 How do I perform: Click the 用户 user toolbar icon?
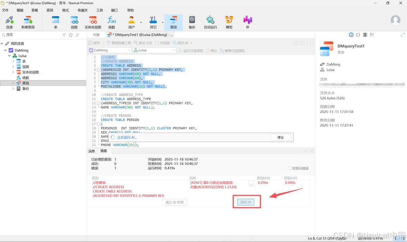pyautogui.click(x=131, y=22)
